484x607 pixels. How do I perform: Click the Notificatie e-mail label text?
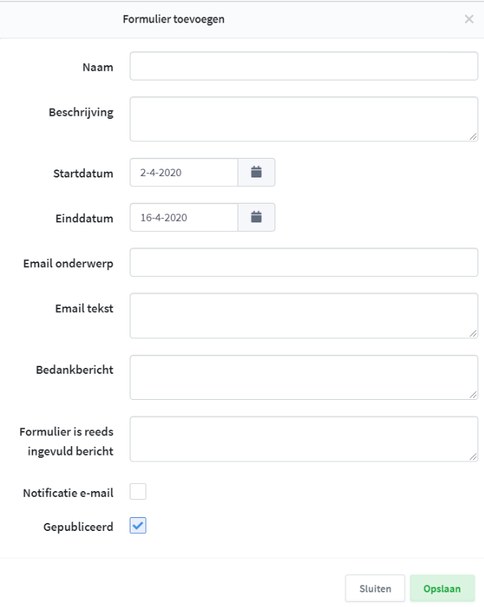[x=68, y=493]
